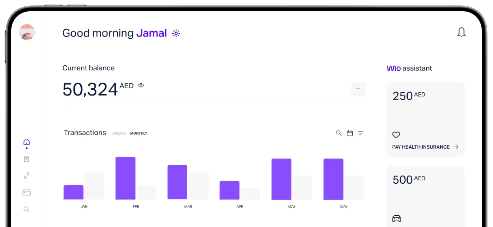Click the Transactions heading
Viewport: 493px width, 227px height.
tap(85, 132)
